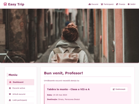
Task: Open the Participanți navigation item
Action: point(107,4)
